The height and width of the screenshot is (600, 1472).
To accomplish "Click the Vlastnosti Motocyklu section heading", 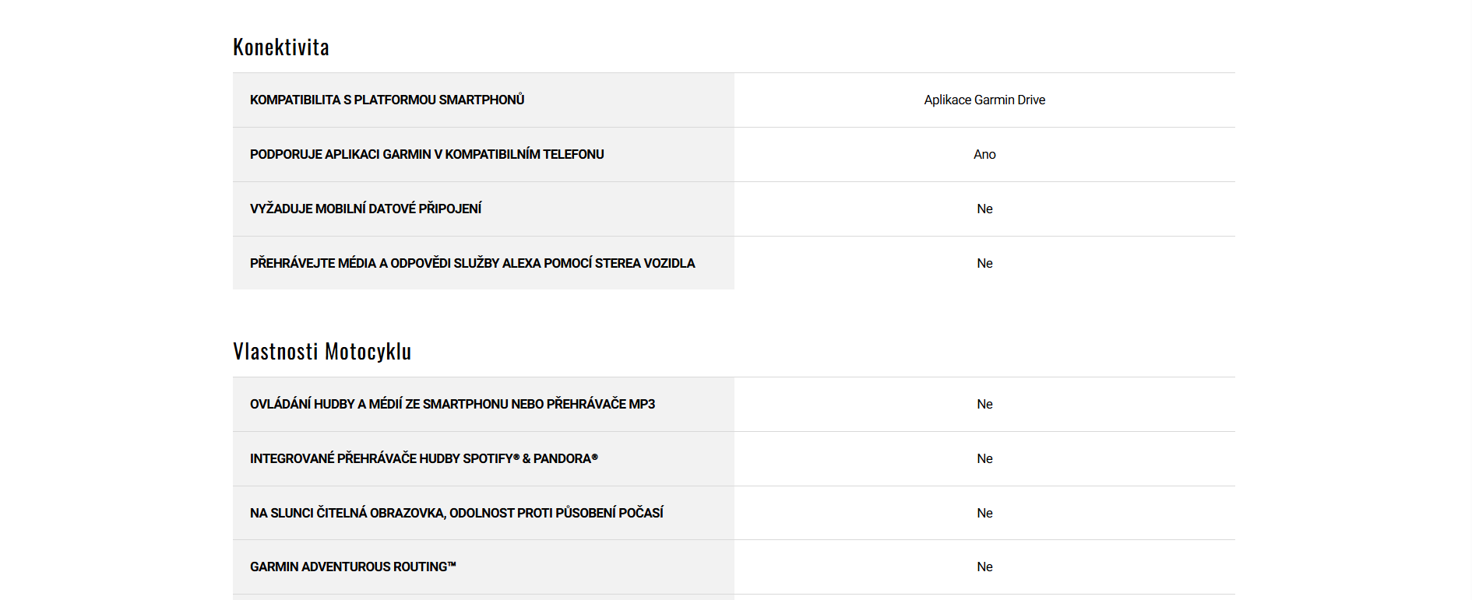I will [322, 352].
